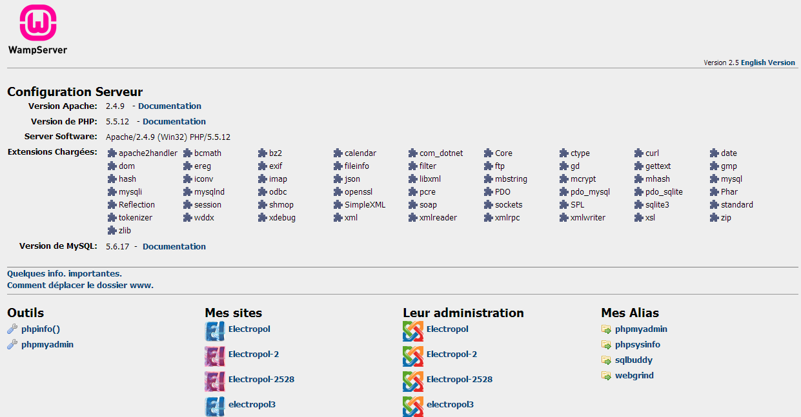Viewport: 801px width, 417px height.
Task: Open electropol3 site under Mes sites
Action: (252, 405)
